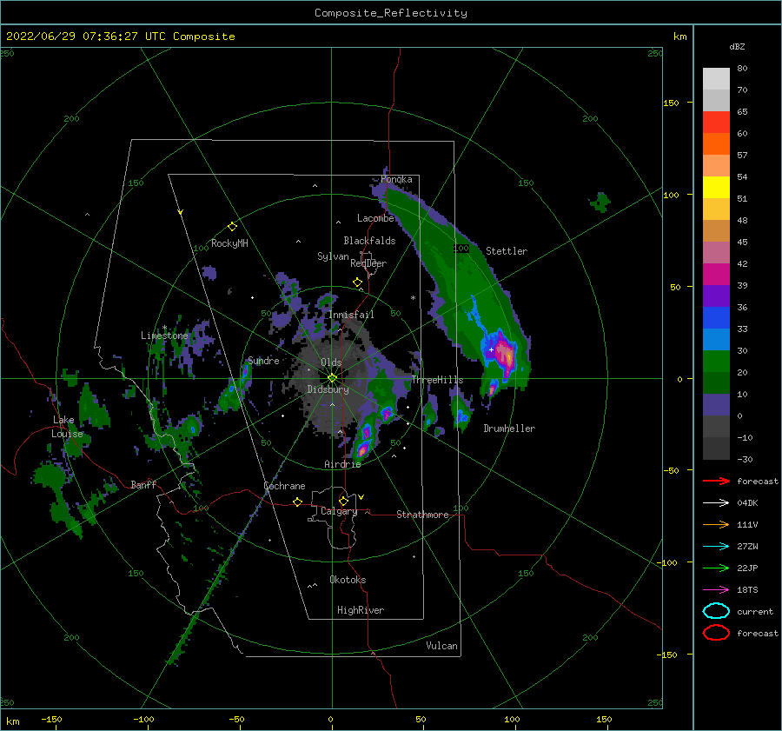Screen dimensions: 782x731
Task: Click the Airdrie city label
Action: click(x=342, y=464)
